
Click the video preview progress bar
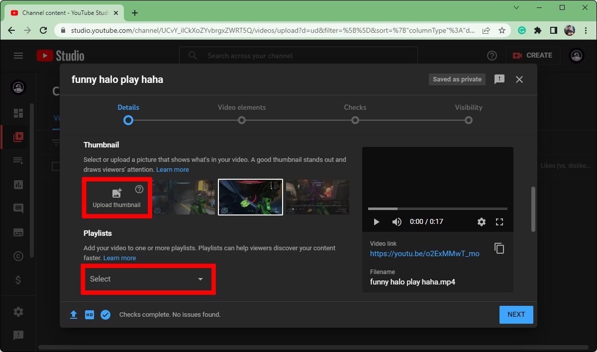pyautogui.click(x=437, y=209)
